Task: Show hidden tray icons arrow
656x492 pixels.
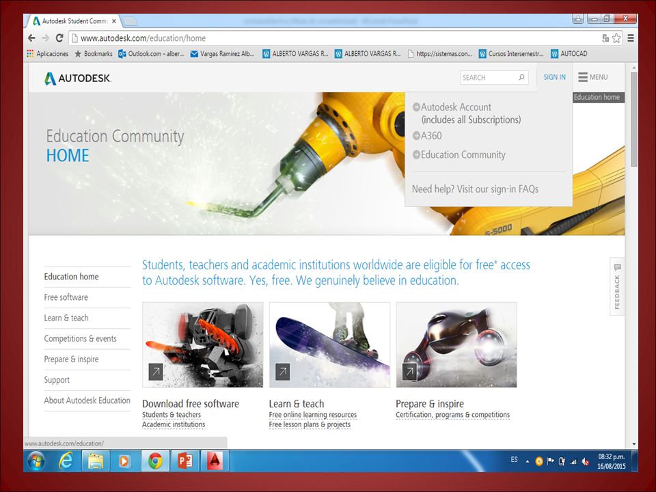Action: (x=528, y=461)
